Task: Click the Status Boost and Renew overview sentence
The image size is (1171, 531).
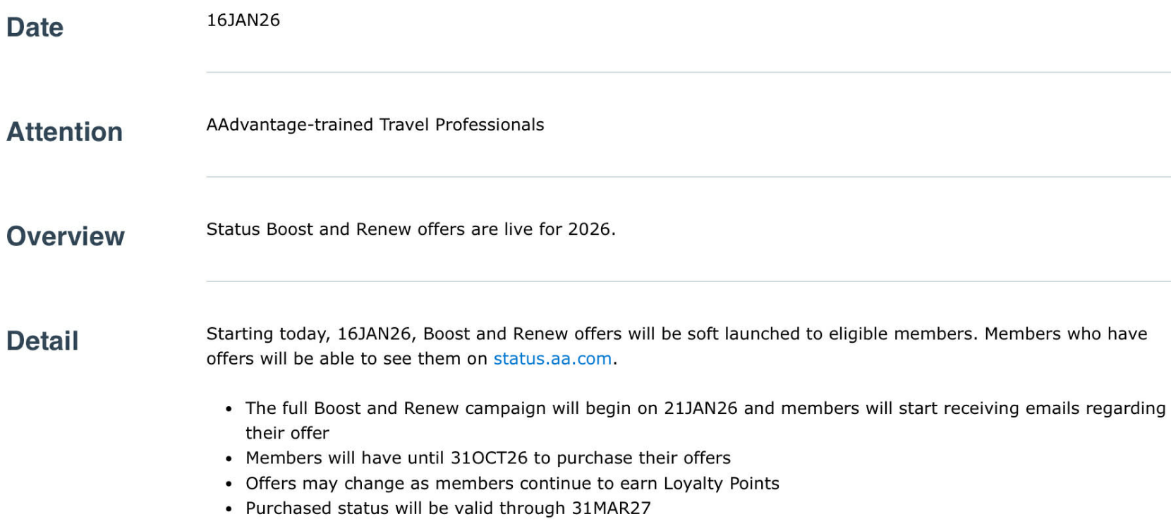Action: 411,229
